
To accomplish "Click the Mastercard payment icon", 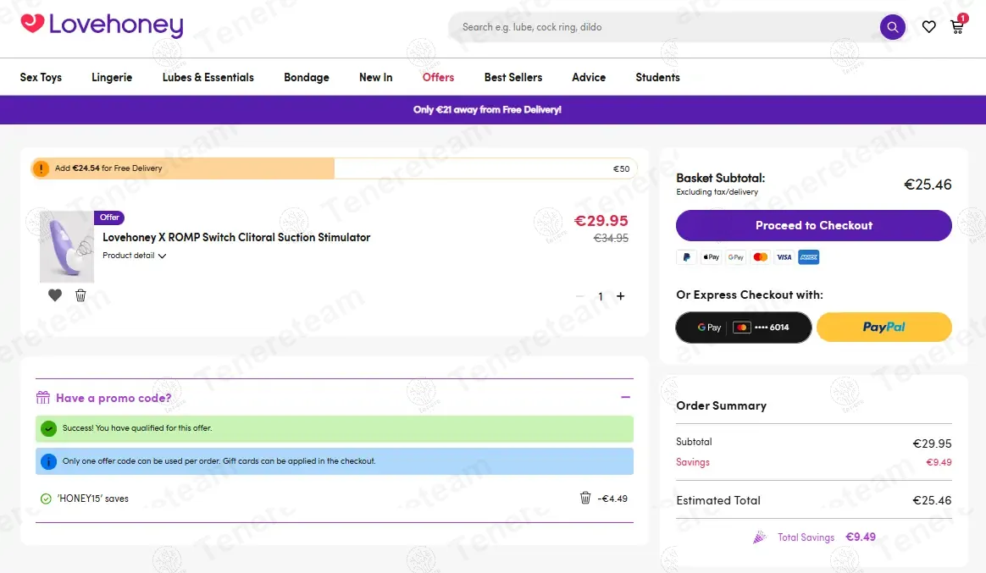I will pos(760,257).
